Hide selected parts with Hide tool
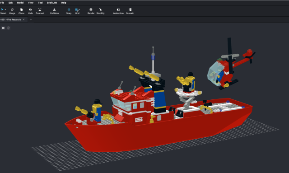Viewport: 289px width, 173px height. tap(30, 11)
